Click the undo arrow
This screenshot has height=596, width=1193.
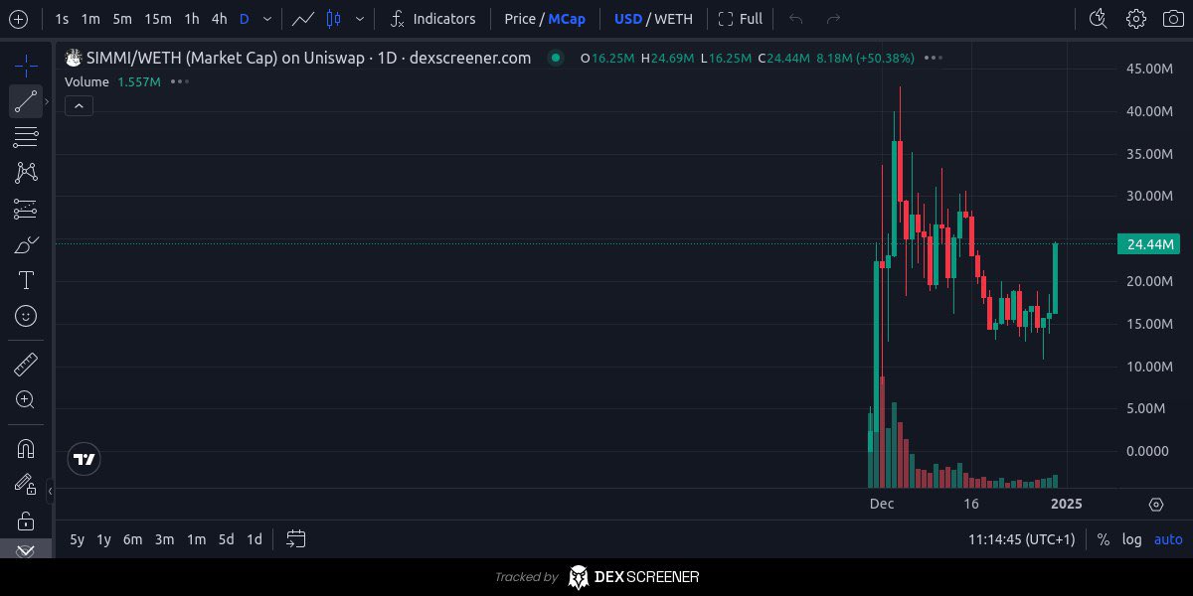coord(795,19)
